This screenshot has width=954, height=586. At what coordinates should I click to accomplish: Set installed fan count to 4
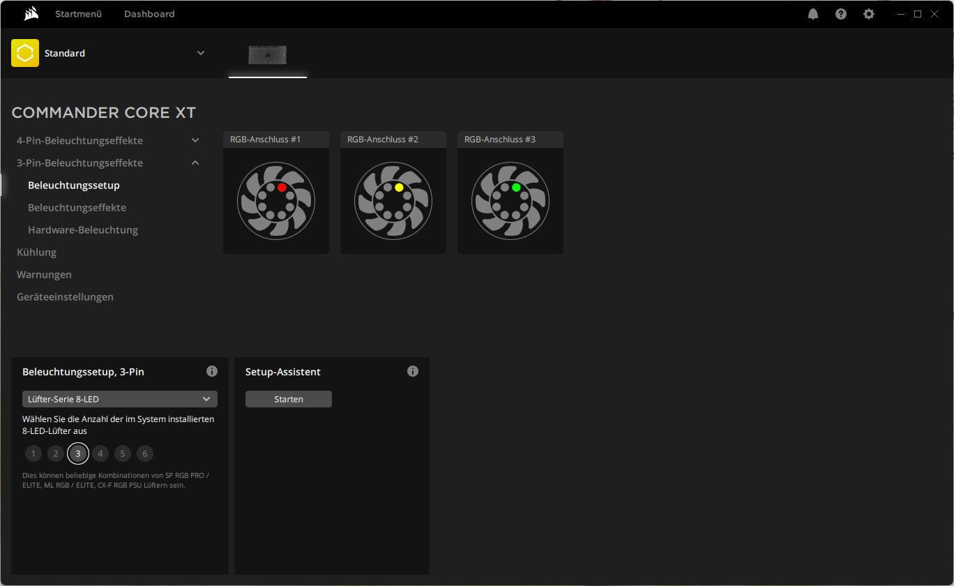pyautogui.click(x=100, y=453)
